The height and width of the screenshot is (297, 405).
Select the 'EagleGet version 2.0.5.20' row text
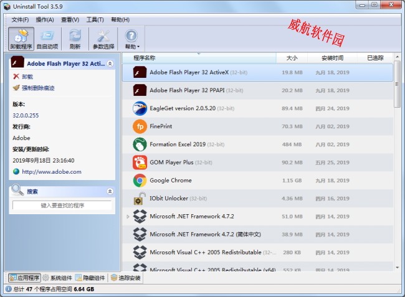tap(183, 108)
